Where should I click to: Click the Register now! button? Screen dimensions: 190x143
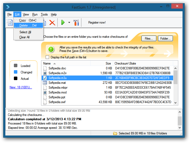[97, 22]
